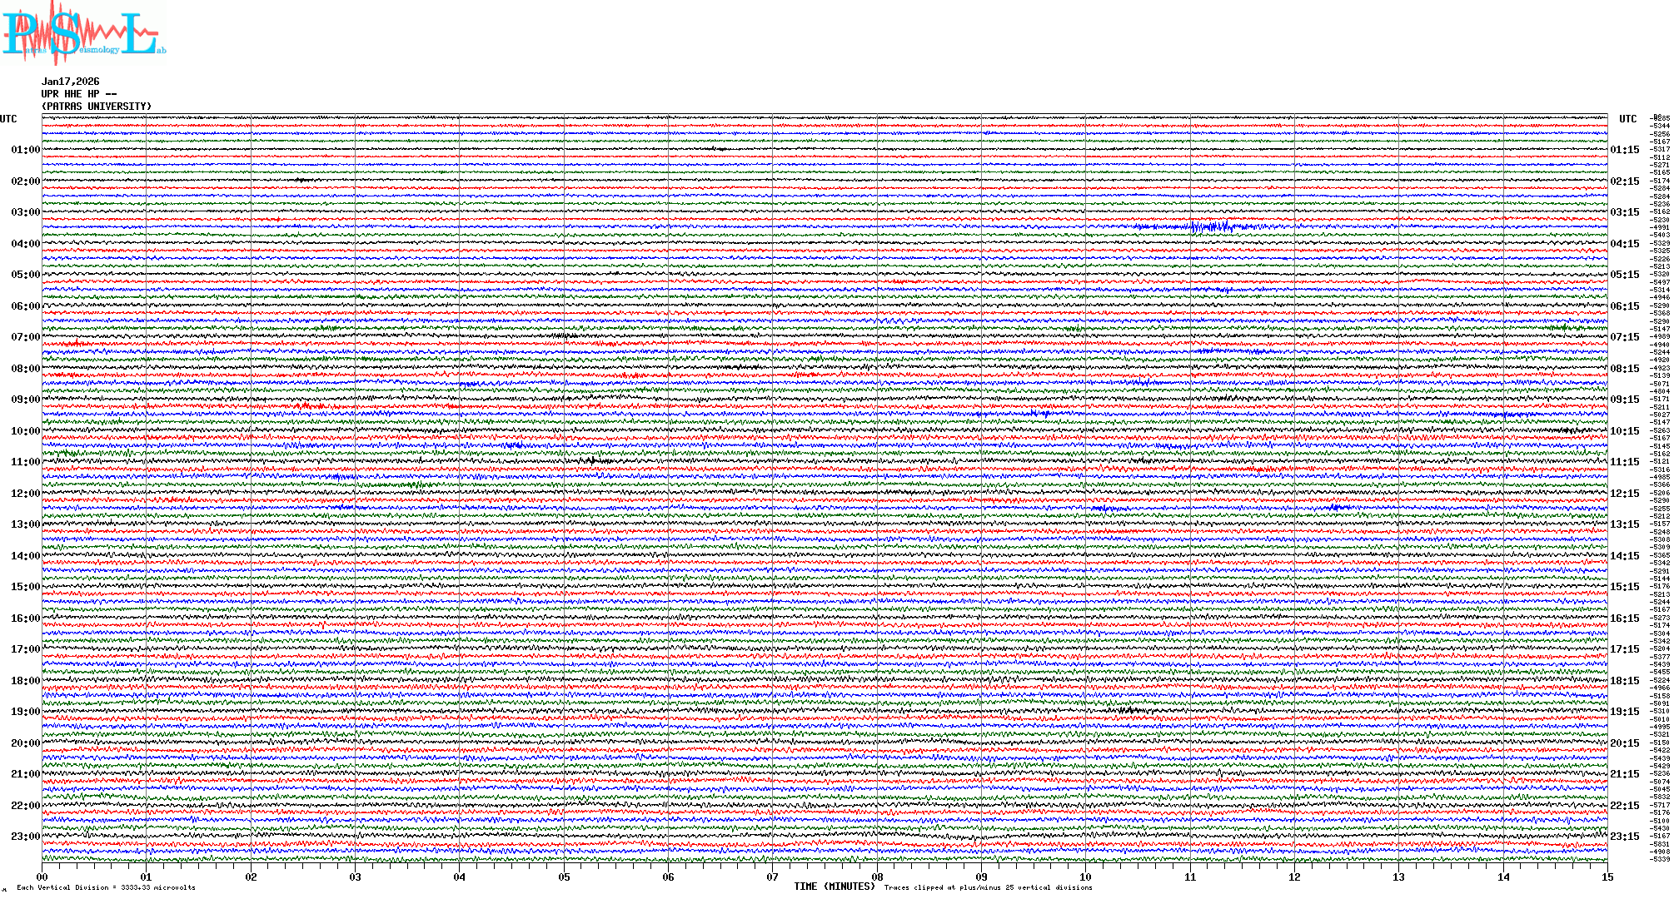Click the 09:00 row label on left
This screenshot has width=1674, height=899.
pyautogui.click(x=25, y=400)
